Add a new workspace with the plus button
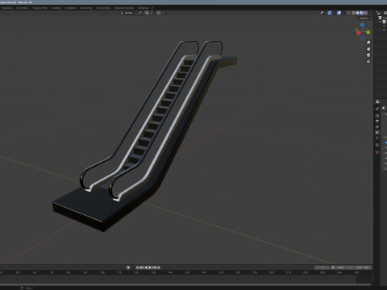The image size is (387, 290). (152, 8)
